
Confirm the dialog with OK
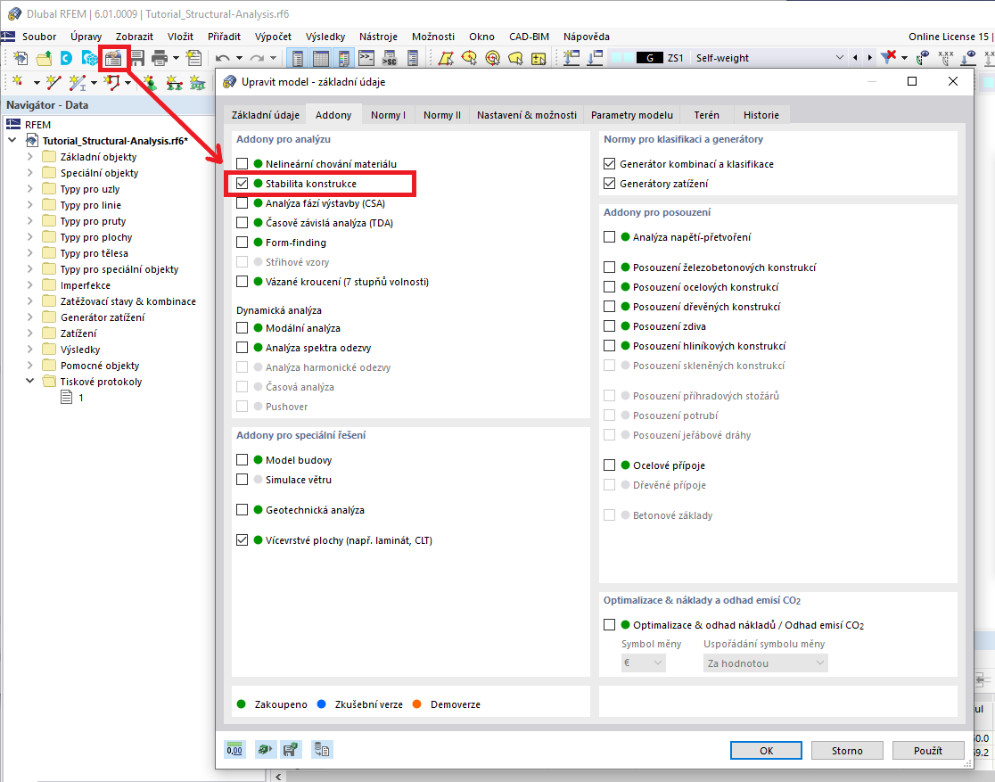coord(766,750)
